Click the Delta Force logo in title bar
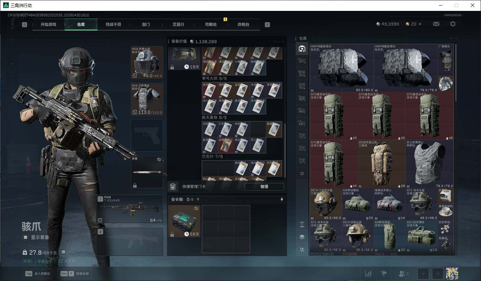The width and height of the screenshot is (481, 281). (x=6, y=5)
